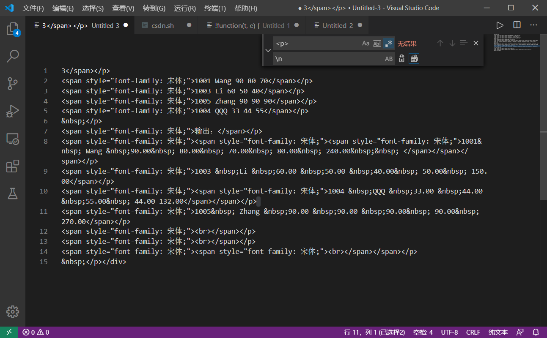Open the 文件(F) menu
This screenshot has height=338, width=547.
pyautogui.click(x=33, y=8)
